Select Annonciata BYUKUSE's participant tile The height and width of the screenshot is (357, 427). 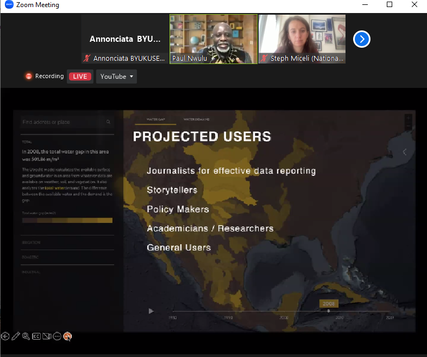coord(125,39)
